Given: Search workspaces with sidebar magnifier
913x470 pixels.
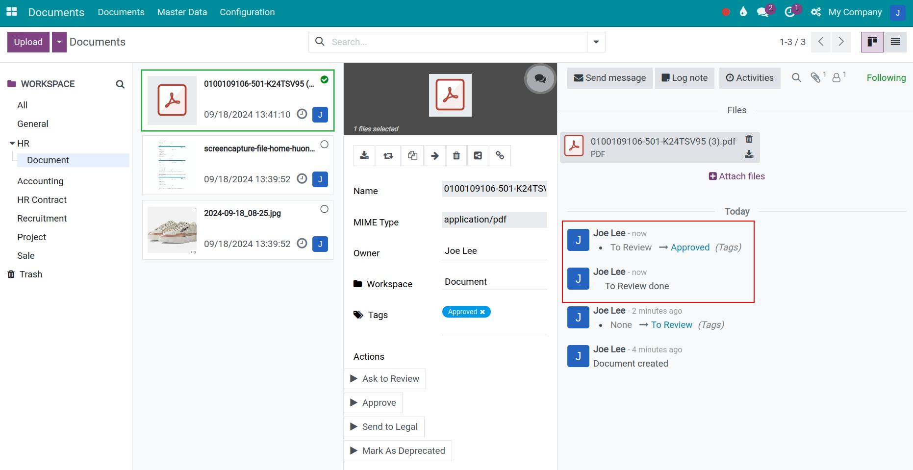Looking at the screenshot, I should pyautogui.click(x=120, y=84).
